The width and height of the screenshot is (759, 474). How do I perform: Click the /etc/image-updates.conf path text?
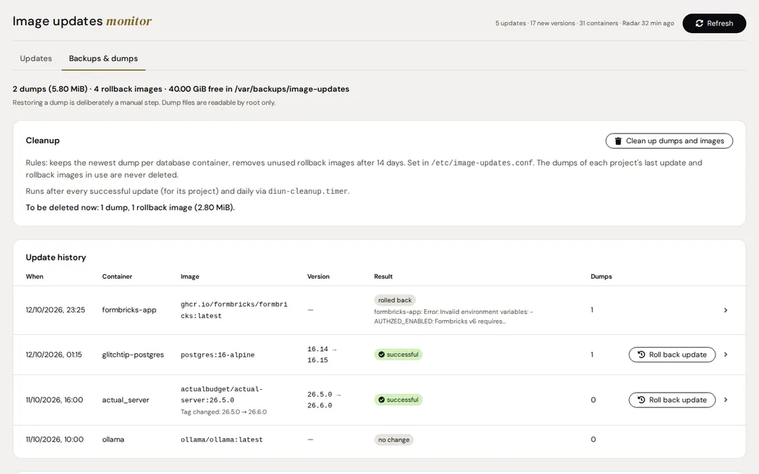tap(481, 163)
